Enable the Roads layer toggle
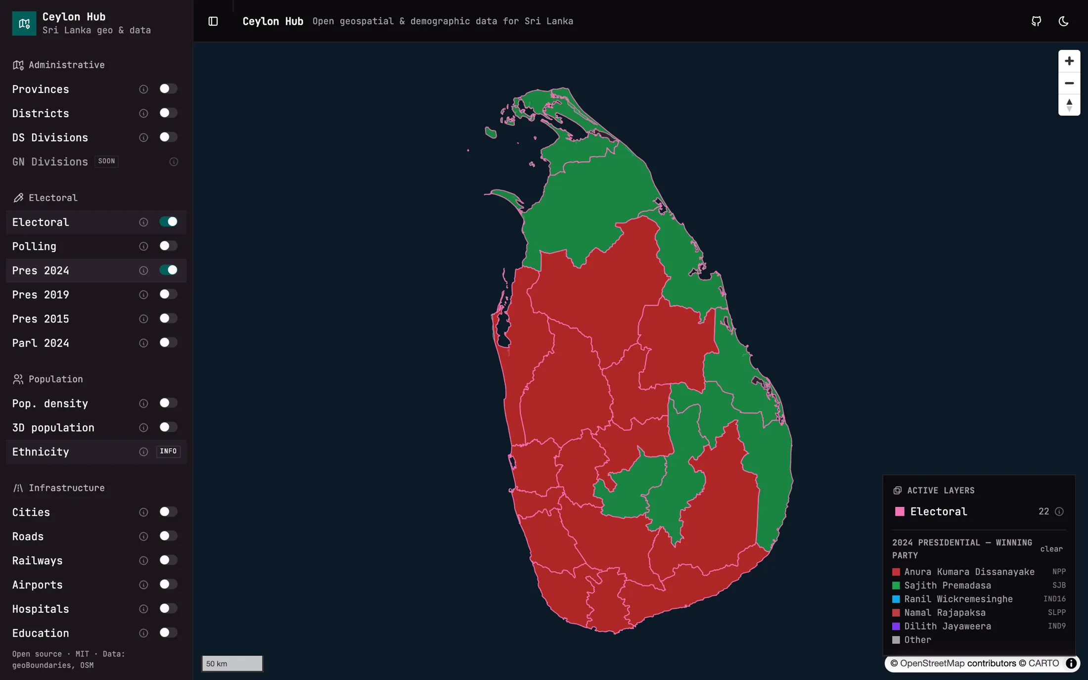1088x680 pixels. [168, 536]
